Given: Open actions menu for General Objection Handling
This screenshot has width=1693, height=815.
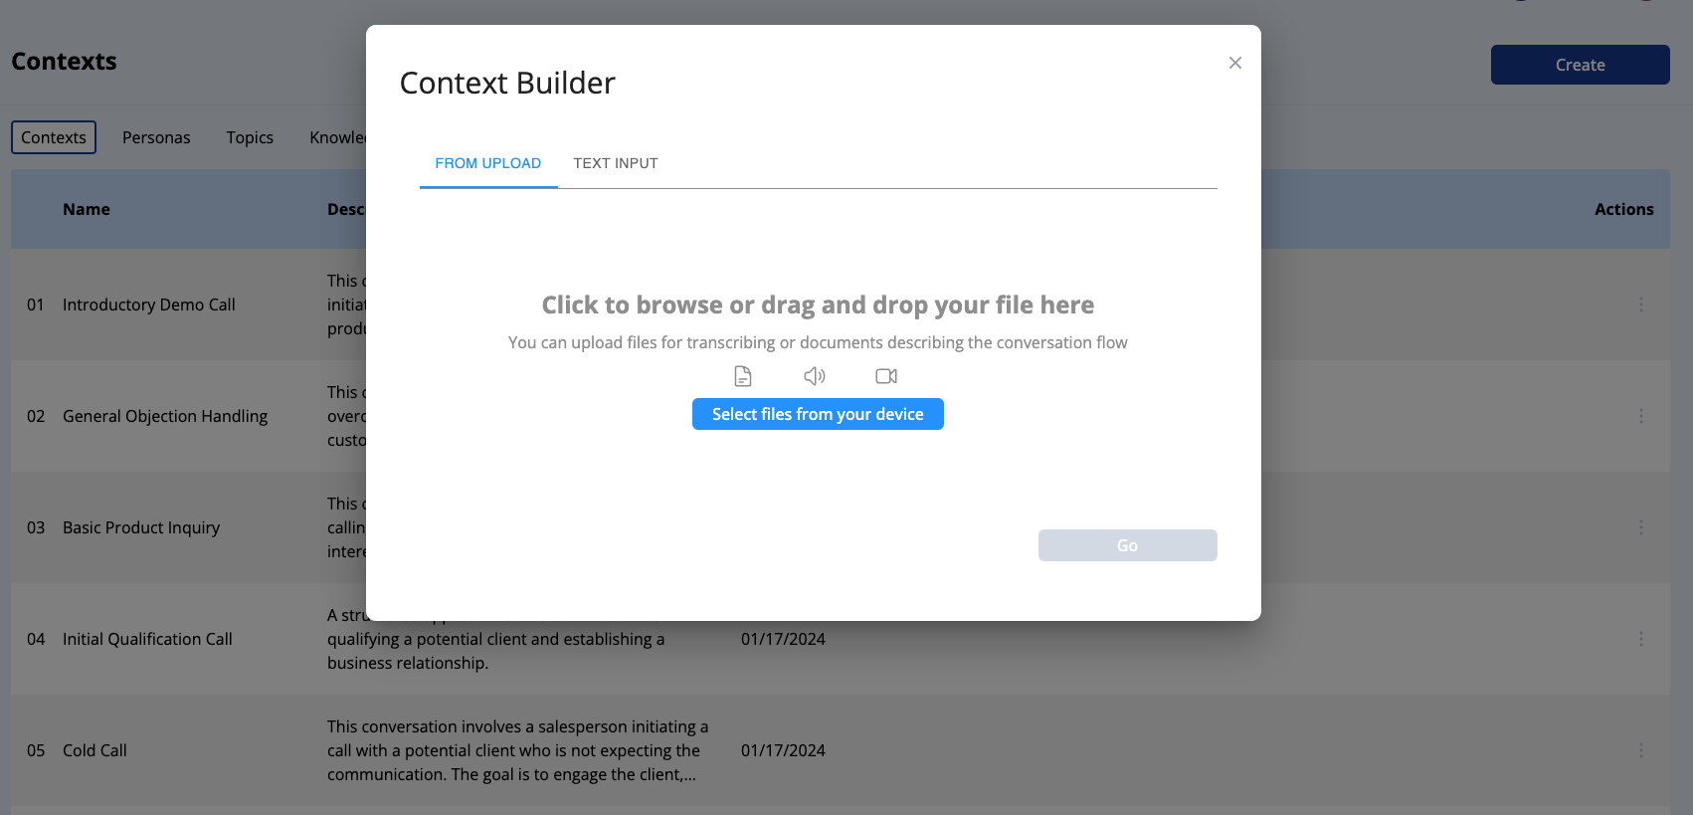Looking at the screenshot, I should (x=1641, y=416).
